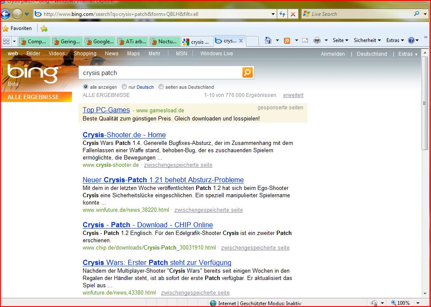Select the 'nur Deutsch' radio button
Viewport: 431px width, 307px height.
click(124, 87)
